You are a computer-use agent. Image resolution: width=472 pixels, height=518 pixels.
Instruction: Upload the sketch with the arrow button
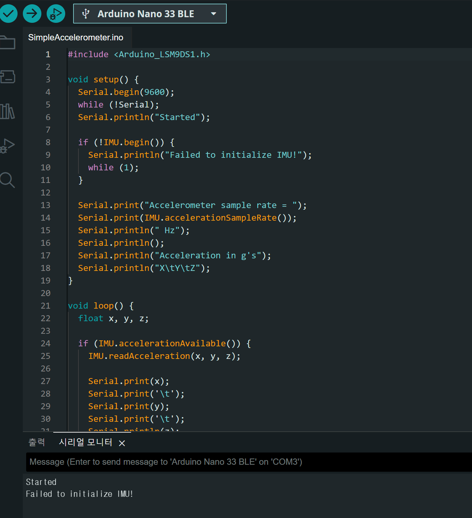(x=32, y=14)
